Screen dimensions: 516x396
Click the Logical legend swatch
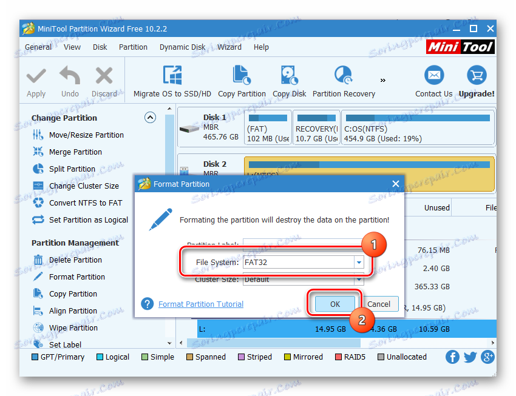coord(100,357)
